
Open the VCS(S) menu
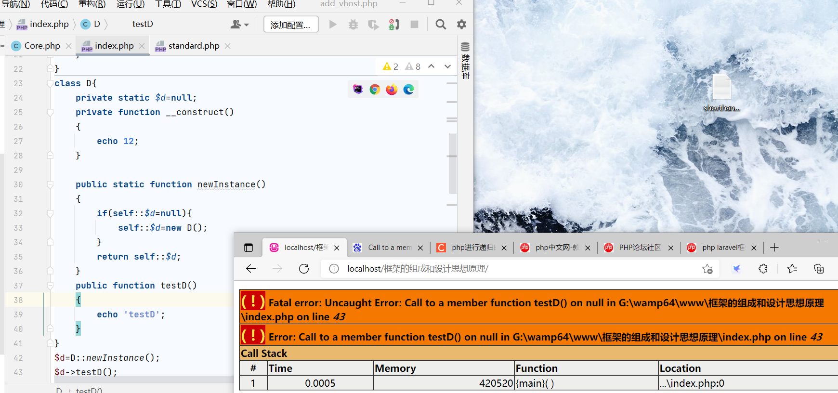point(204,4)
